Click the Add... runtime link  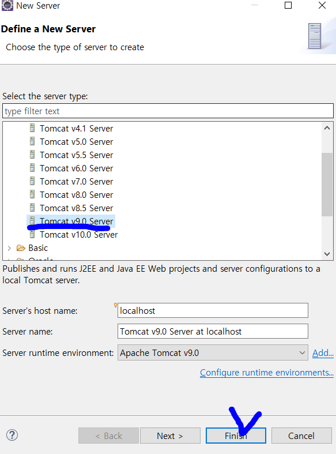(x=323, y=352)
